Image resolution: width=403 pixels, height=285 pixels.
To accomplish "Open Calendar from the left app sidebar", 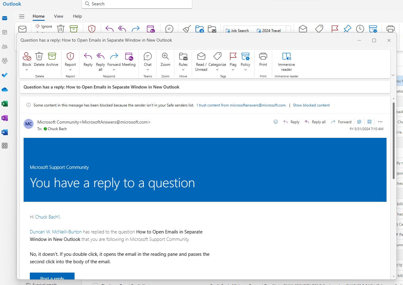I will point(5,32).
